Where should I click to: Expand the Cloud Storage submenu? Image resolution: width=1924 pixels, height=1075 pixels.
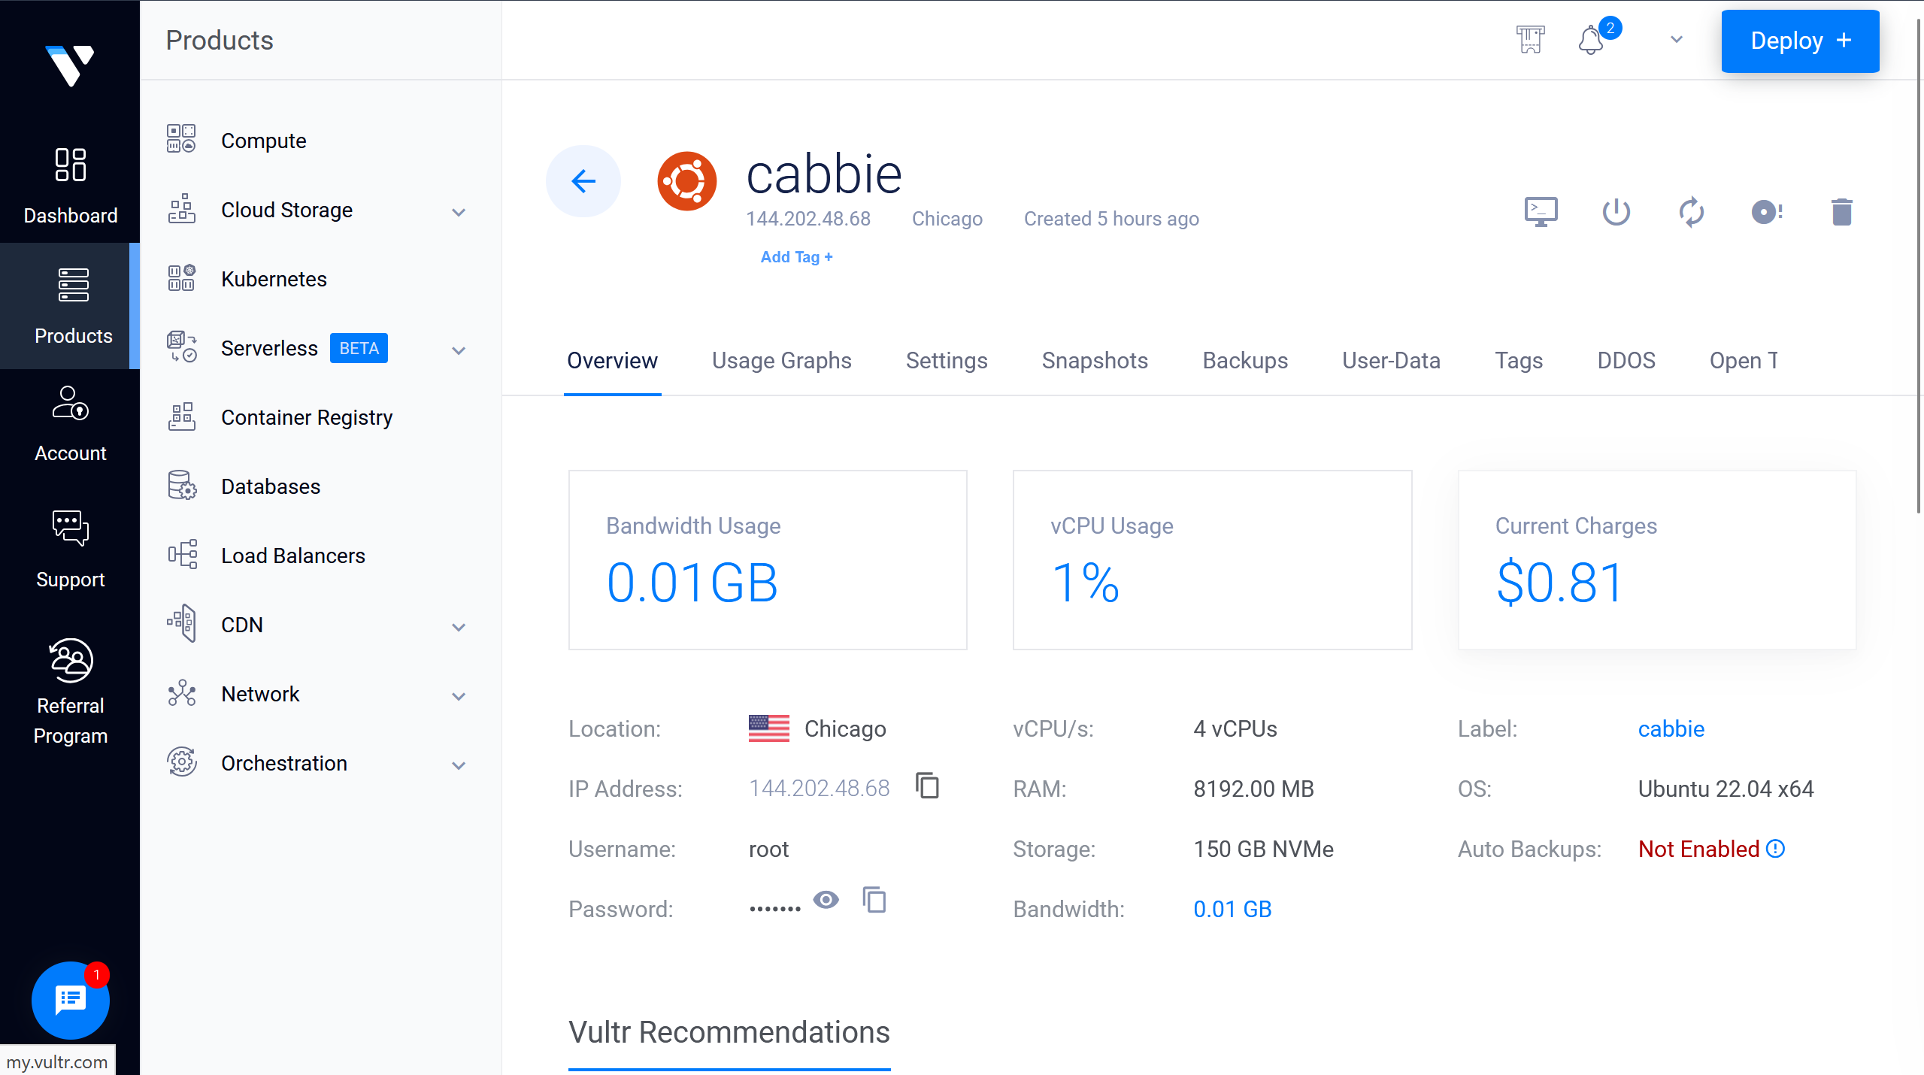tap(459, 212)
